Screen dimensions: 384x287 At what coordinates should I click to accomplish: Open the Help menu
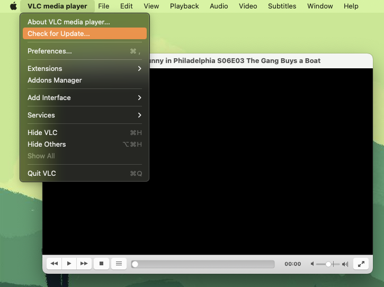click(x=351, y=6)
